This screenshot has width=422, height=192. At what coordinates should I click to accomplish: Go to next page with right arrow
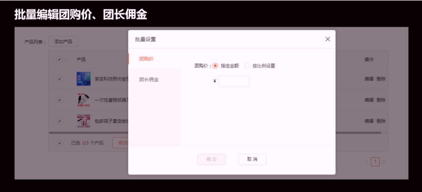point(384,162)
